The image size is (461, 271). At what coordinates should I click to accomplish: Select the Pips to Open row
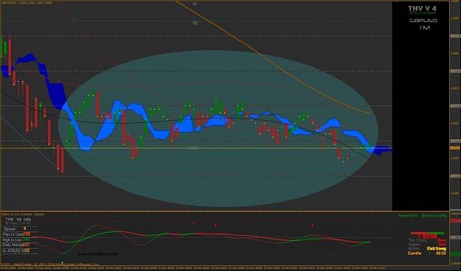[x=20, y=234]
